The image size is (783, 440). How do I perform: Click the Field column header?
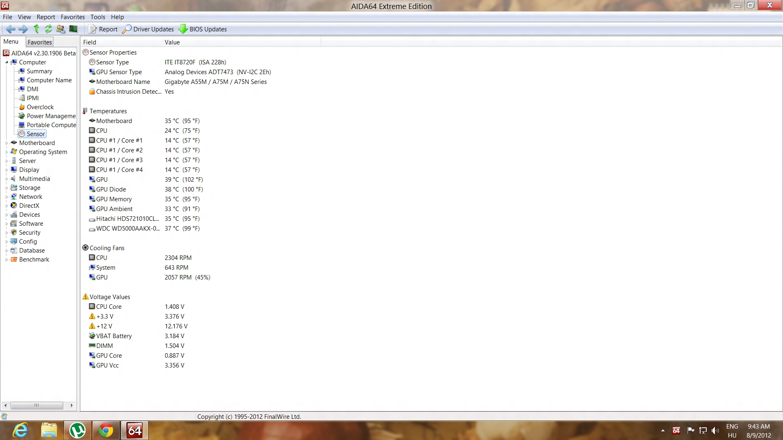click(x=121, y=42)
